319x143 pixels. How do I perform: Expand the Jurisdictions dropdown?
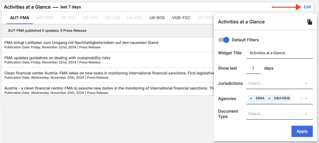306,83
